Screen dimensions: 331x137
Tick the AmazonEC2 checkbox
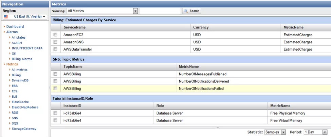coord(55,35)
